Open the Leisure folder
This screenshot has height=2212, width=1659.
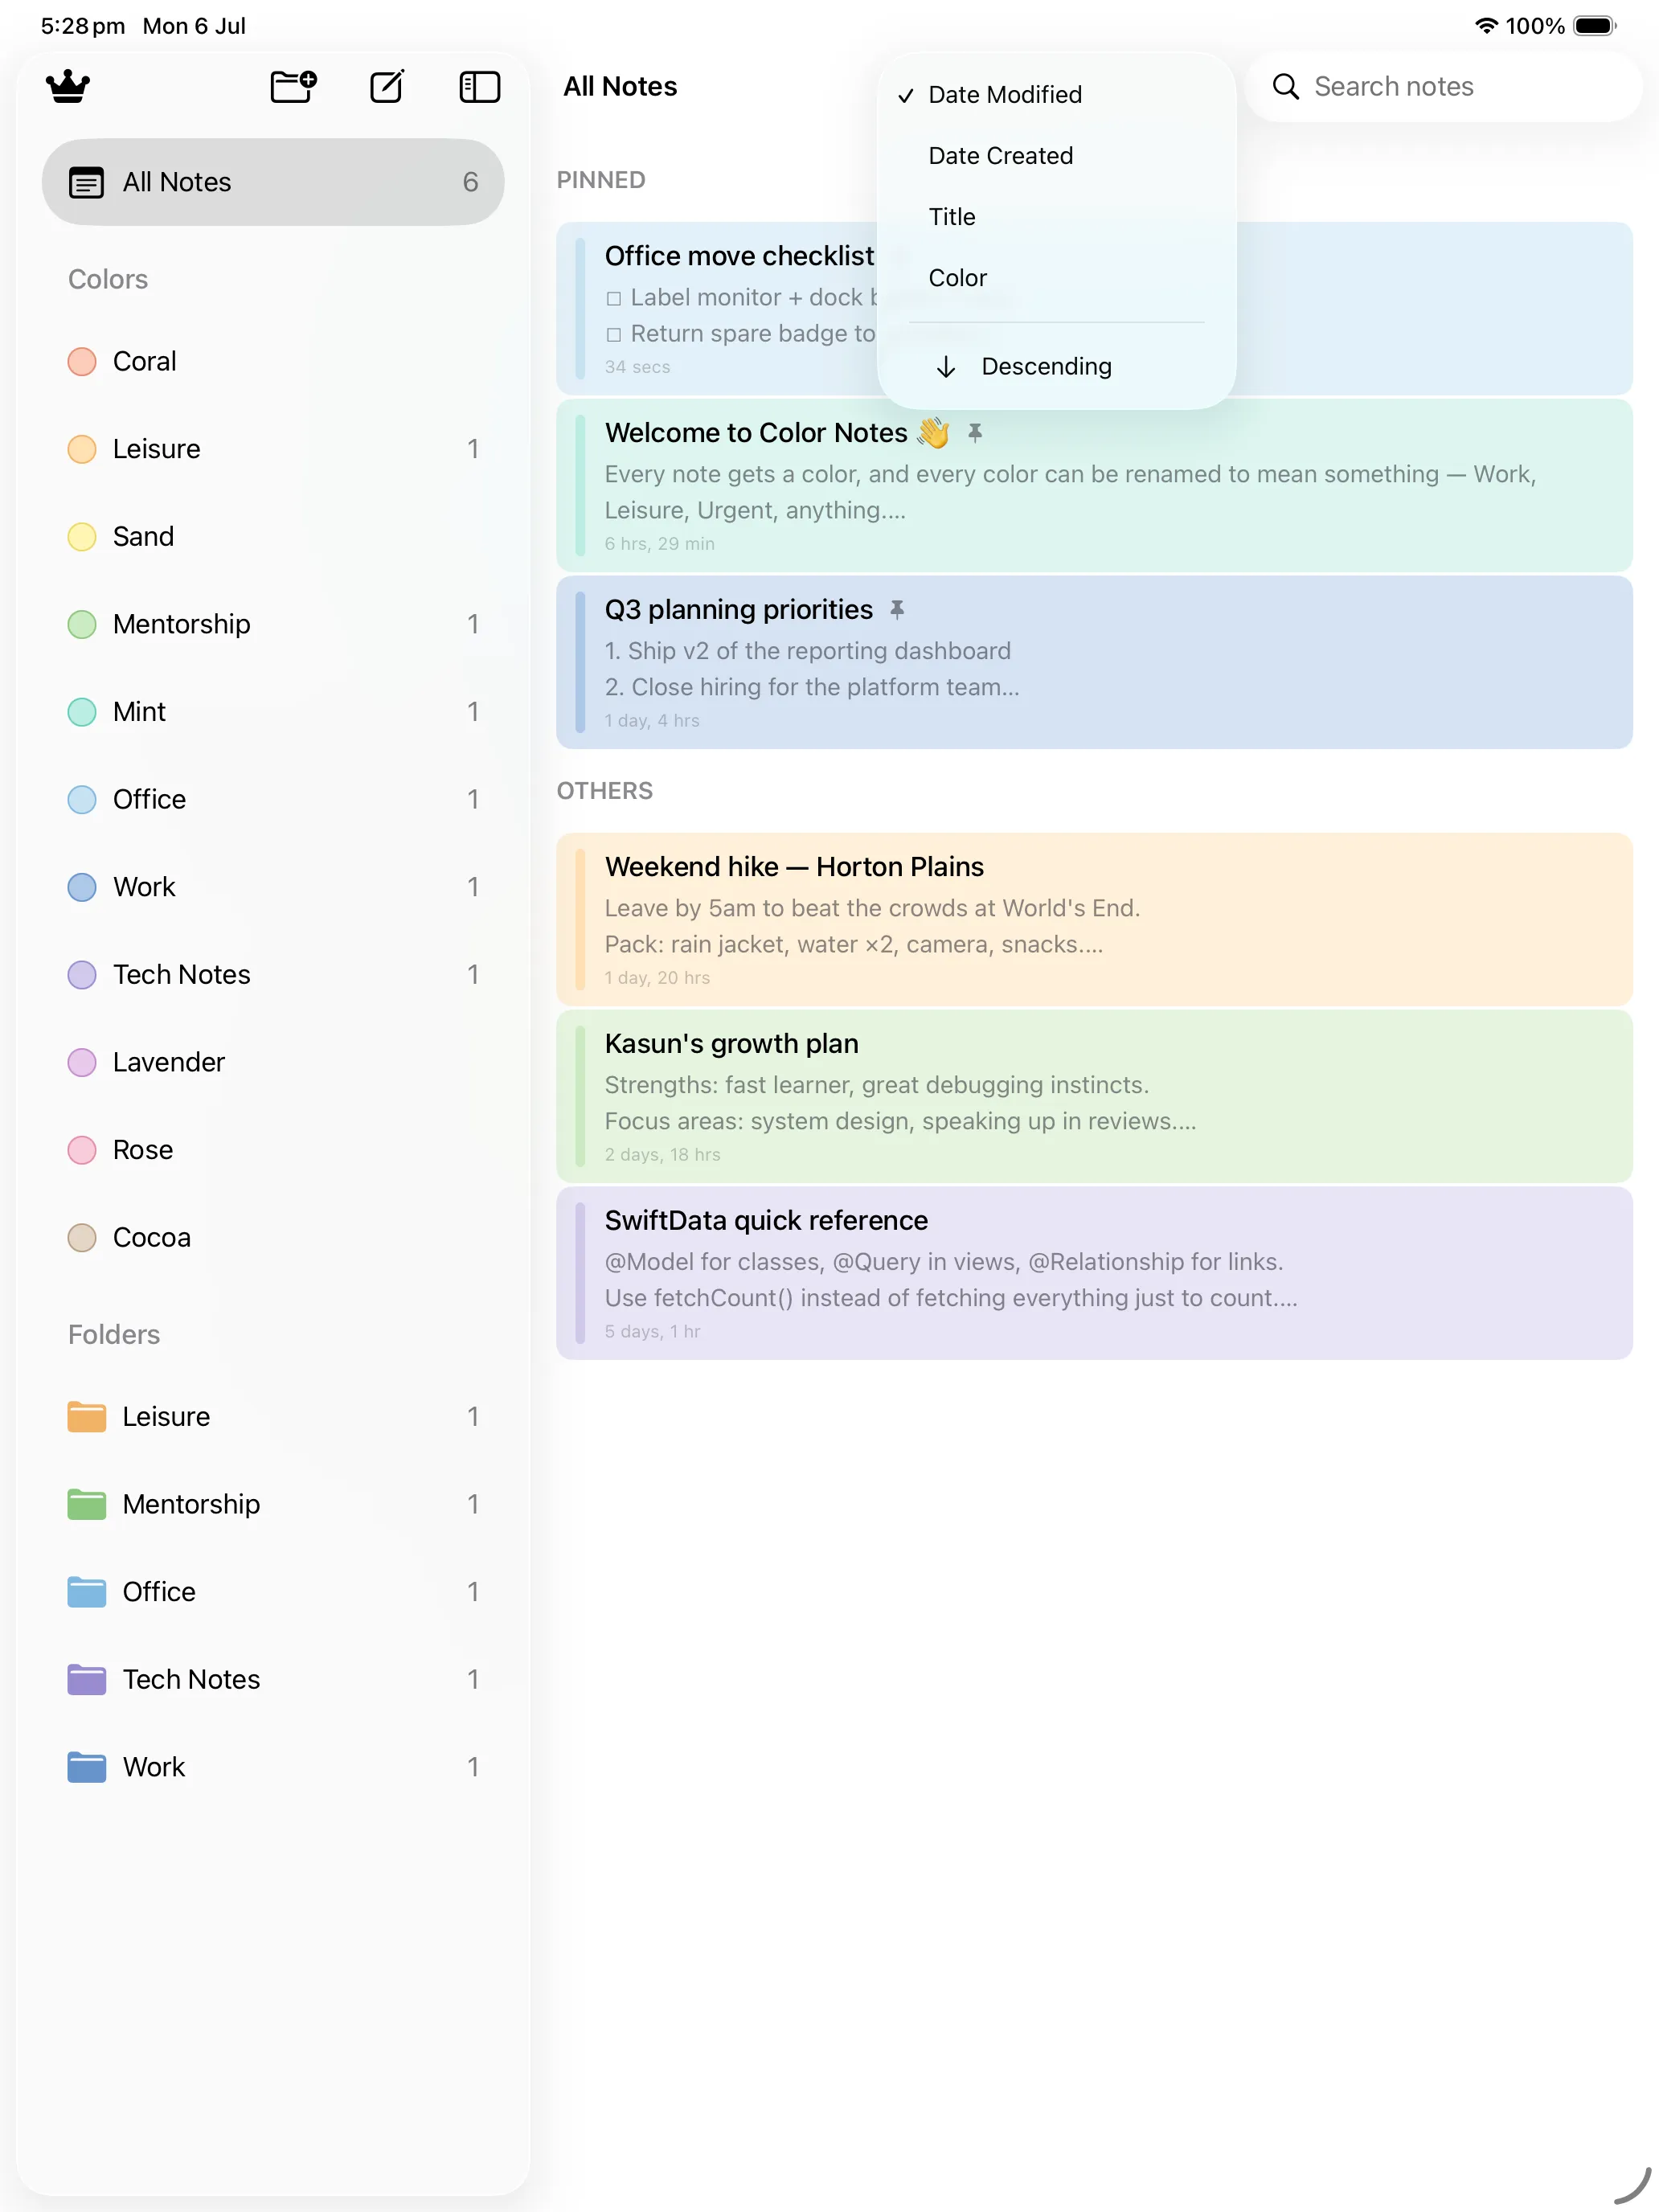coord(273,1417)
